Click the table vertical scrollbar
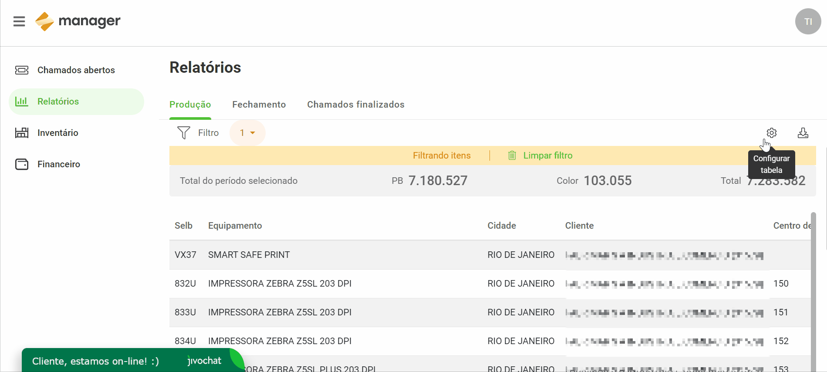The image size is (827, 372). (813, 292)
